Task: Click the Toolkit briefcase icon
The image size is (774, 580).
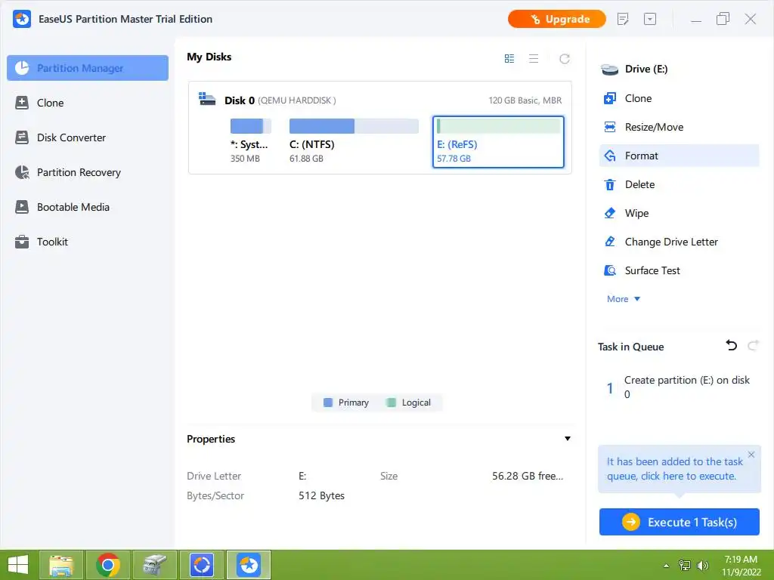Action: tap(22, 242)
